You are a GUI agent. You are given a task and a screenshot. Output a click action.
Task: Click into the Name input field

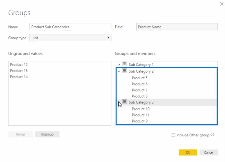(70, 27)
